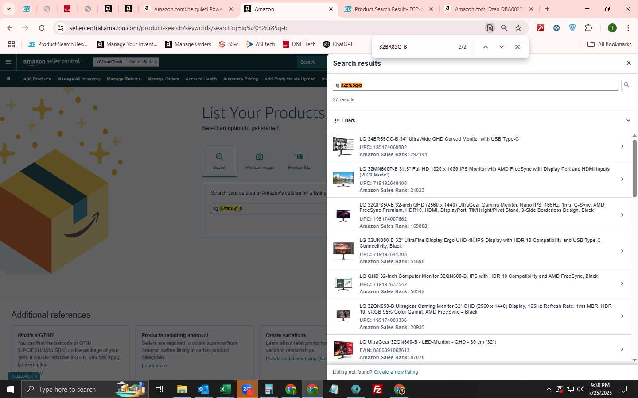Click Learn more under Products requiring approval
638x398 pixels.
154,366
